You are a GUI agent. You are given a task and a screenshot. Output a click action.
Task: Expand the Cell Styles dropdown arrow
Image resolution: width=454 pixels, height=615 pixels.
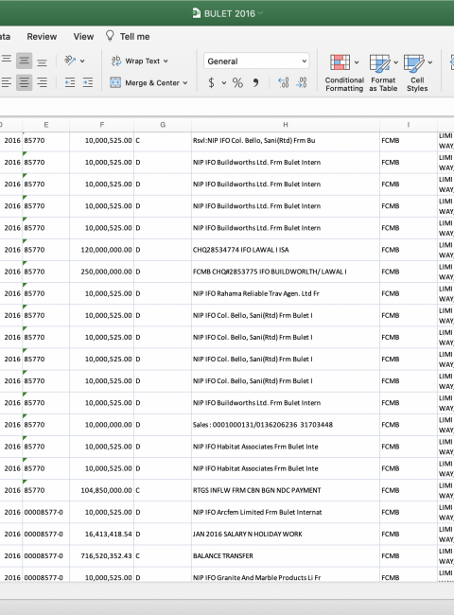coord(430,61)
